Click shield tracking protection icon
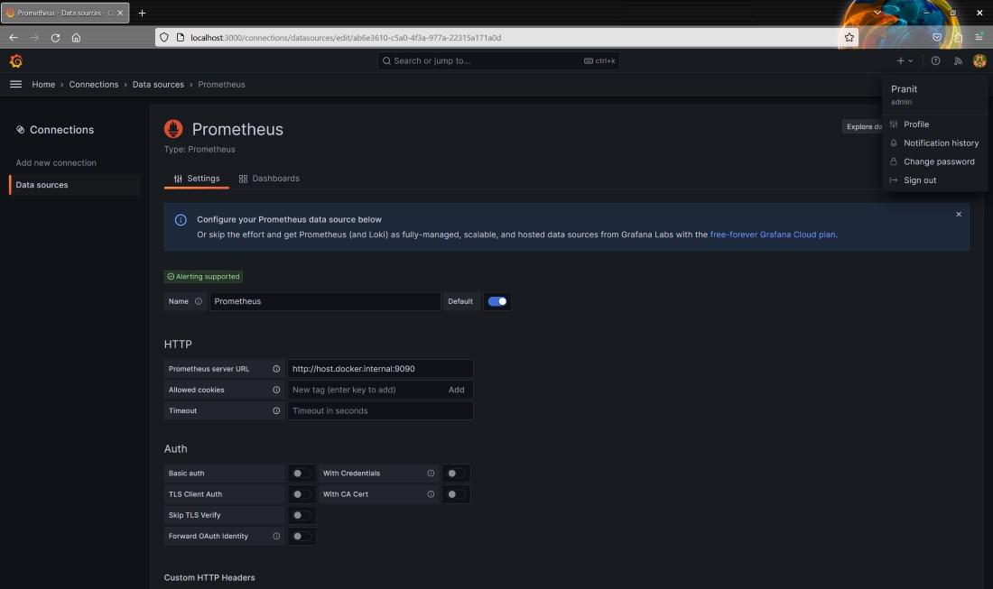 (164, 37)
